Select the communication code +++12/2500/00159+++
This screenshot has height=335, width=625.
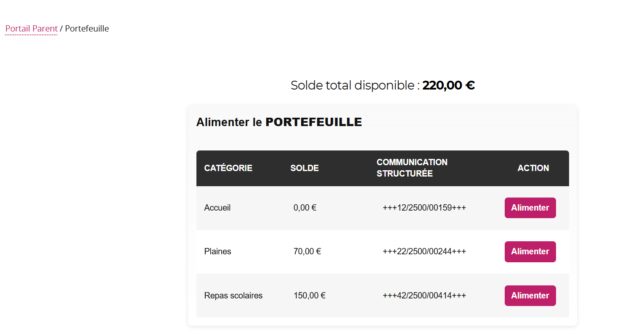[424, 208]
